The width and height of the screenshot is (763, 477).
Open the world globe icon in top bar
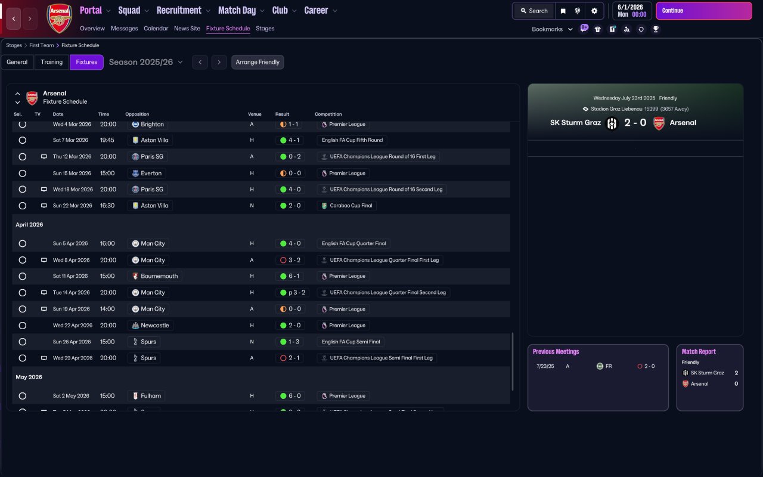pos(578,11)
